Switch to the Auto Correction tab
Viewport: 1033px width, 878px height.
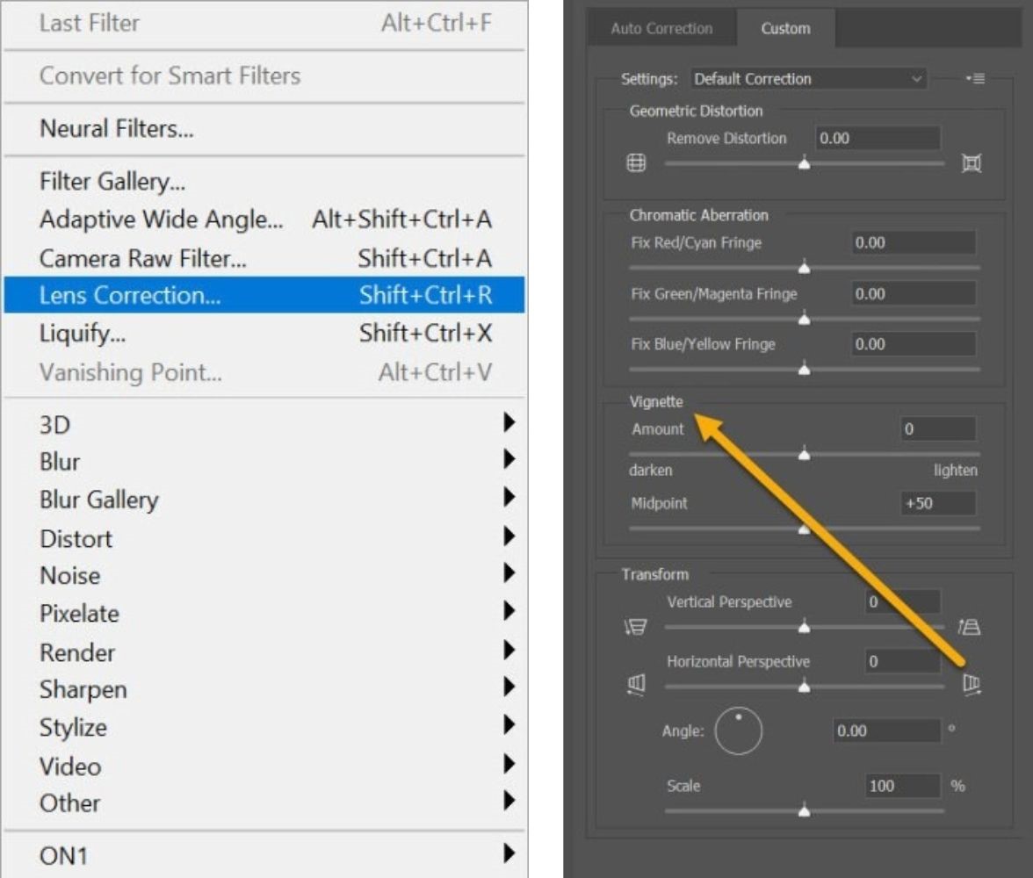tap(661, 28)
